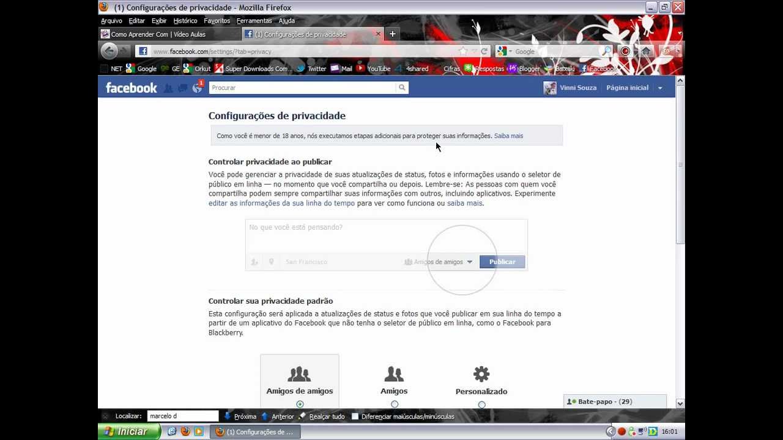
Task: Click the Google search magnifier in browser search box
Action: (x=606, y=51)
